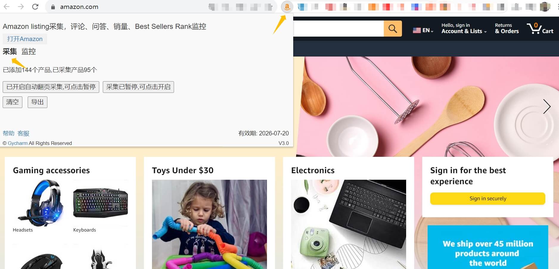559x269 pixels.
Task: Pause automatic page-turn collection toggle button
Action: click(51, 87)
